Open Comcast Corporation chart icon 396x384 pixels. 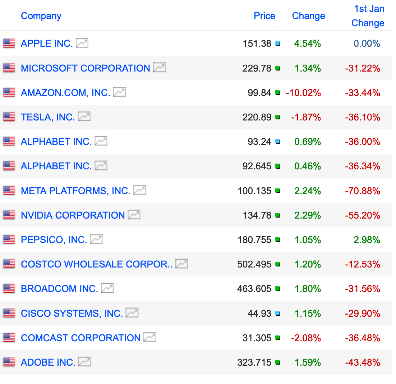[x=150, y=338]
